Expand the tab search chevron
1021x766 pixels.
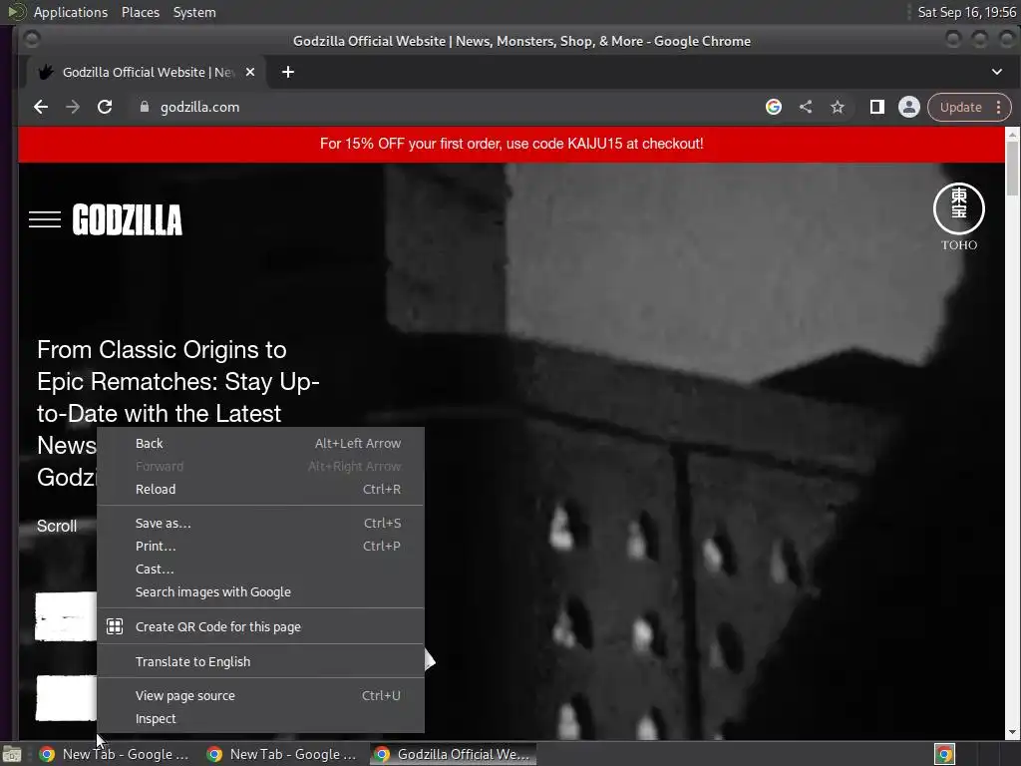point(997,72)
